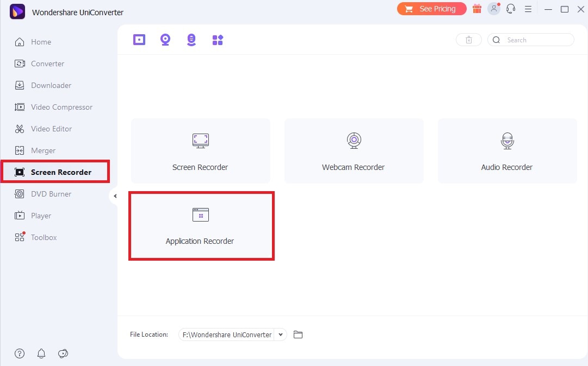Go to the Player section
588x366 pixels.
pos(33,216)
